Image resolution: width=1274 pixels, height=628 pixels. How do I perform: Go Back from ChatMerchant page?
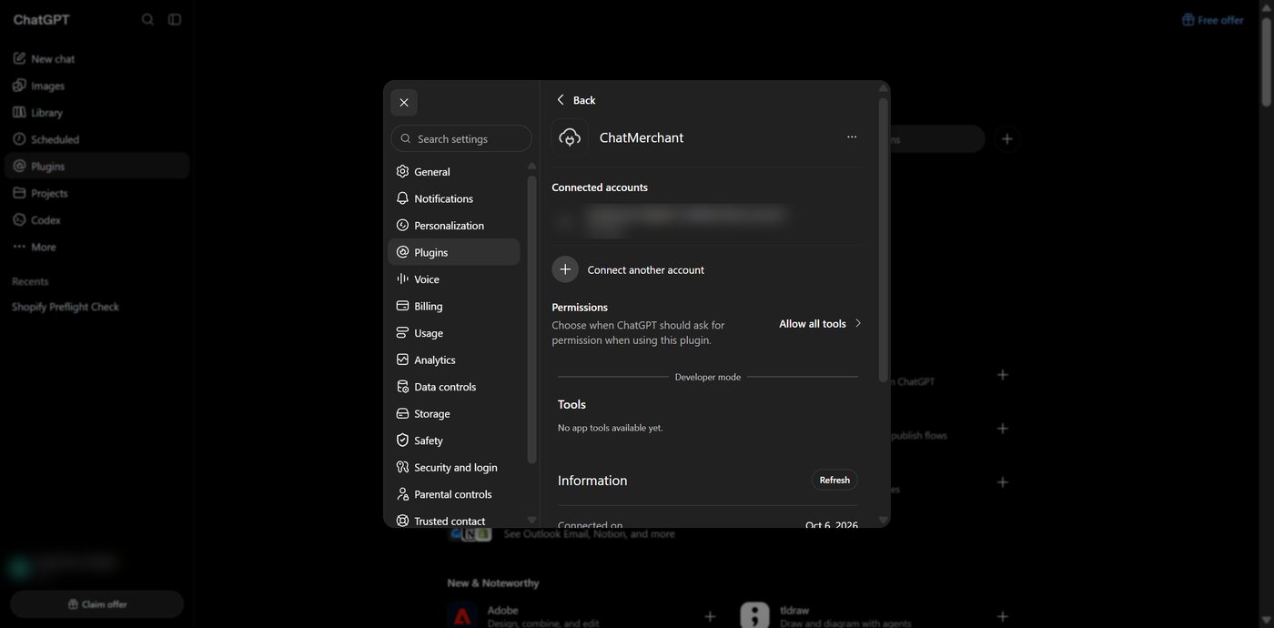(576, 99)
